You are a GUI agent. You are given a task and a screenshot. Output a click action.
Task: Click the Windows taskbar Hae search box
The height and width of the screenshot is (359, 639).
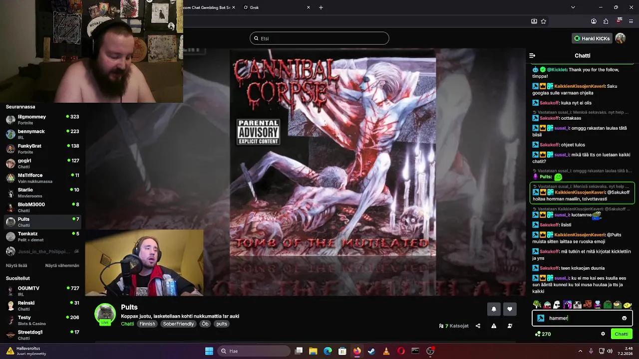click(253, 351)
